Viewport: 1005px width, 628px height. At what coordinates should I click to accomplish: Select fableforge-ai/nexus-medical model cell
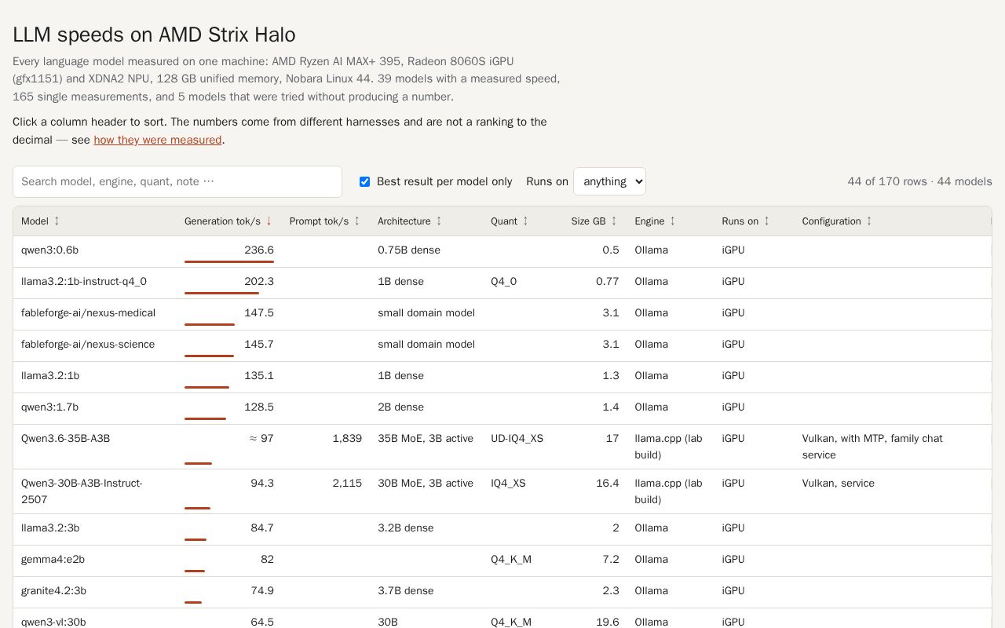click(88, 313)
